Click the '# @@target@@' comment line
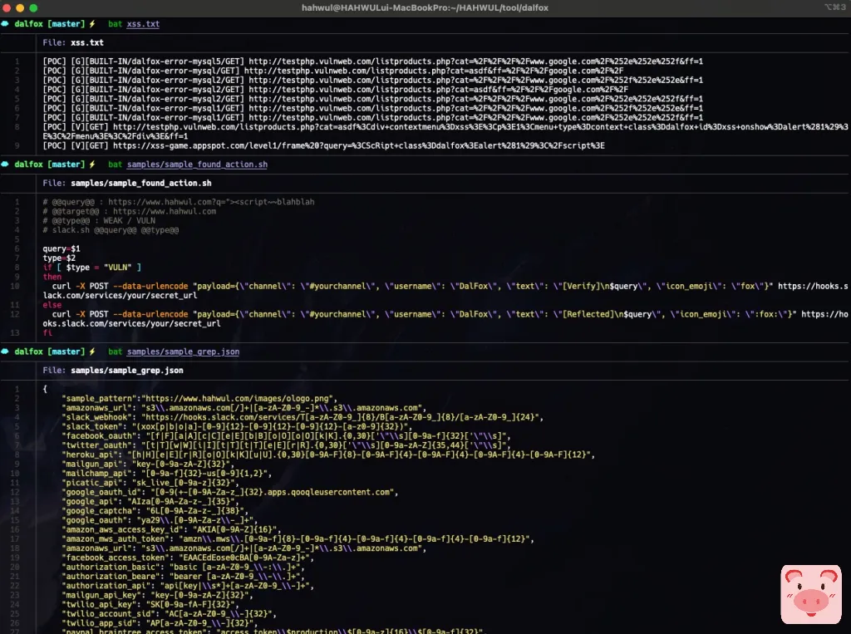 point(129,211)
